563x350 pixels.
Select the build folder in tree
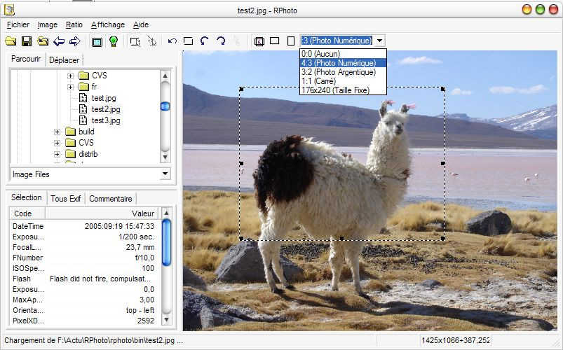[x=86, y=132]
